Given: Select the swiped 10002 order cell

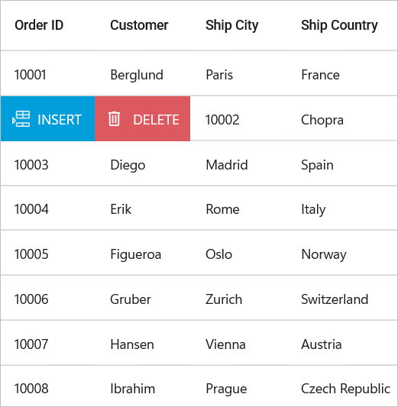Looking at the screenshot, I should point(238,119).
